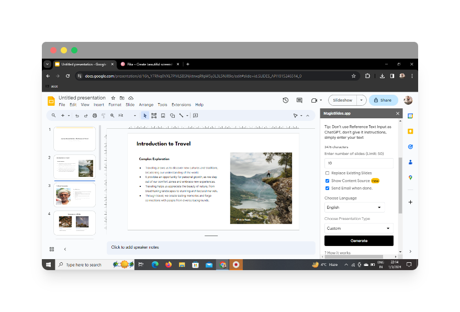Activate the paint format tool

(x=103, y=116)
